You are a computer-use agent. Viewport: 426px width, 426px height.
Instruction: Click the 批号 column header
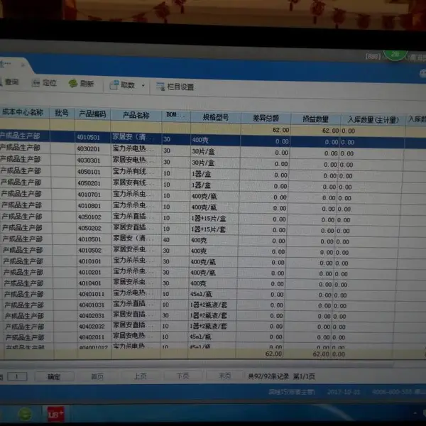pyautogui.click(x=62, y=114)
